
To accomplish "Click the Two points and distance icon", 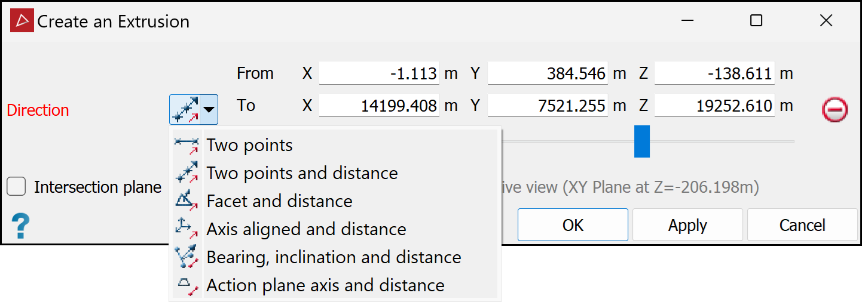I will click(187, 173).
